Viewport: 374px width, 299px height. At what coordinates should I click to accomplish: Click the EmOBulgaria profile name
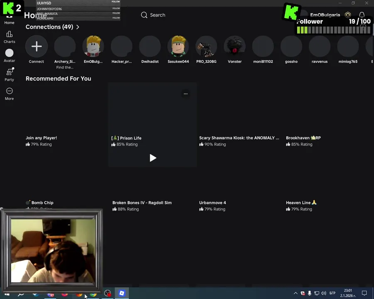325,15
